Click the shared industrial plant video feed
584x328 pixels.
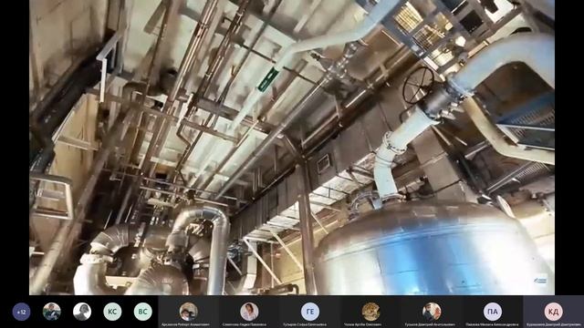[292, 148]
